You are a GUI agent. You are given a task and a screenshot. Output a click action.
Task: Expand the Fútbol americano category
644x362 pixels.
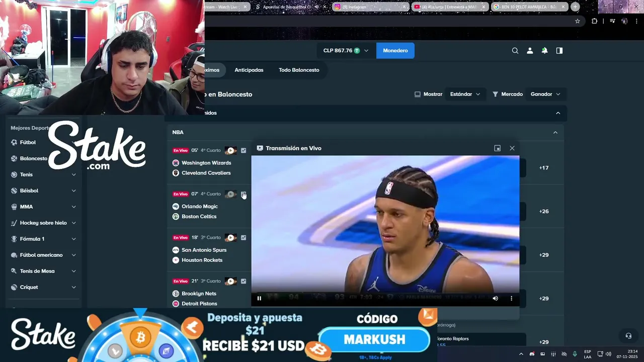[73, 255]
